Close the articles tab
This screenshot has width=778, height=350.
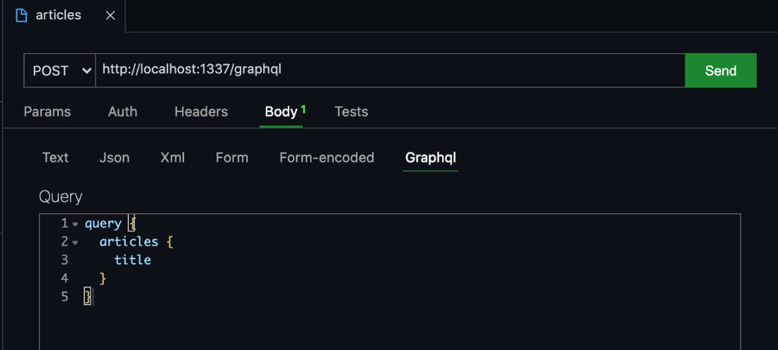[x=110, y=16]
